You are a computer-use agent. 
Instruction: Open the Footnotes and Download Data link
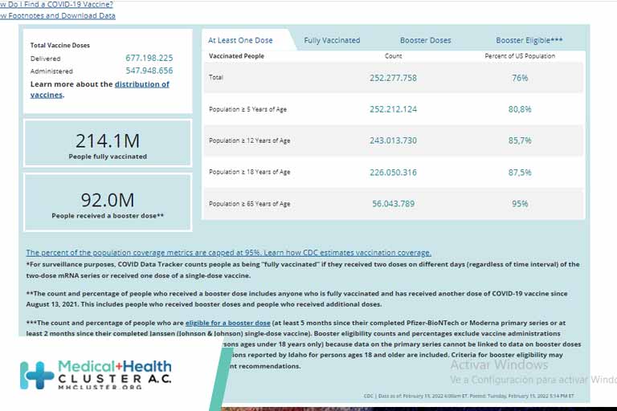coord(58,16)
